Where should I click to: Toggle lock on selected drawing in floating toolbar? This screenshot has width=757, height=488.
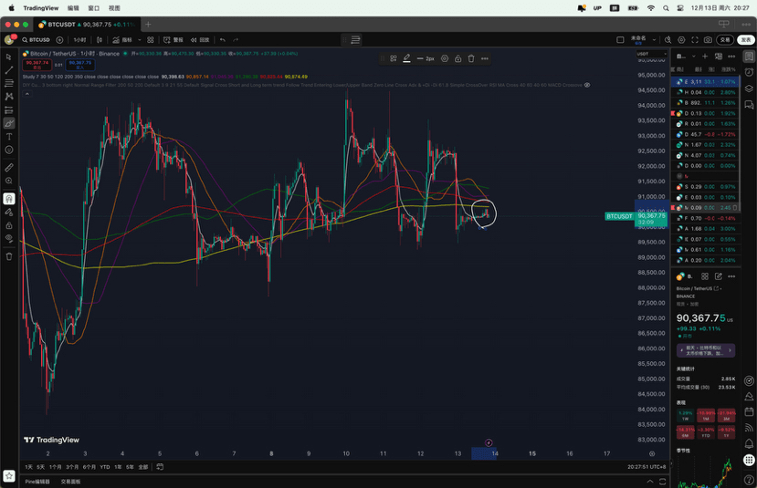(x=458, y=58)
